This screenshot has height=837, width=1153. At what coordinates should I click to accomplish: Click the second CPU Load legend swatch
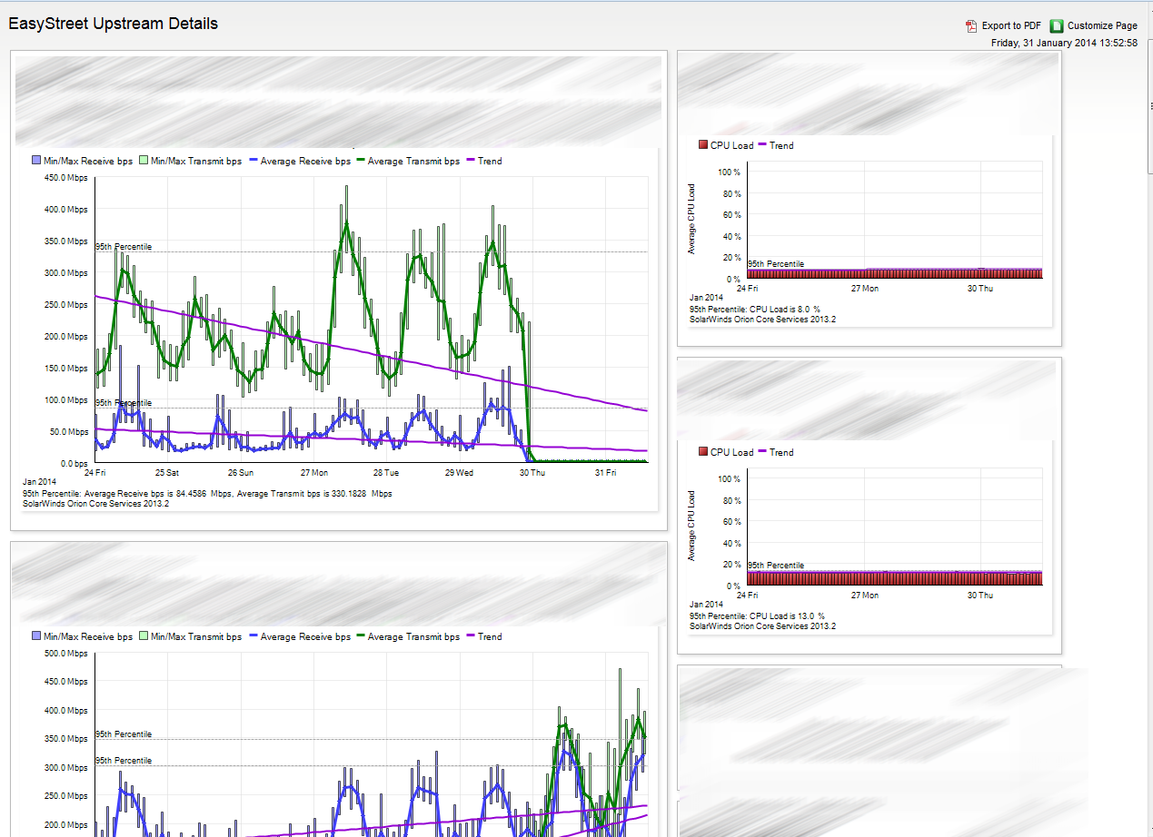click(702, 452)
